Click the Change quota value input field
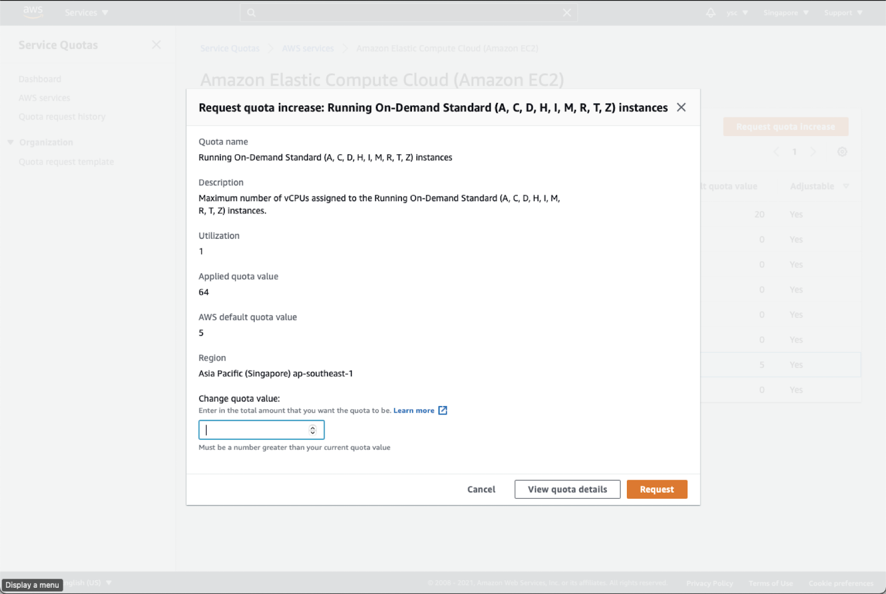 click(255, 430)
